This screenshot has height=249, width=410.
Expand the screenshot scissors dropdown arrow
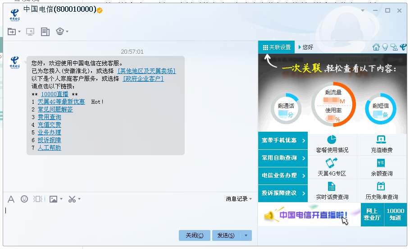pos(79,199)
